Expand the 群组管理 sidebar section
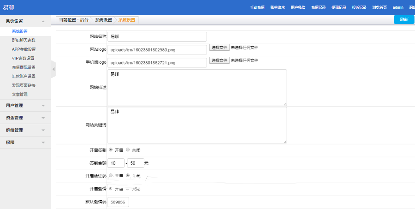This screenshot has height=209, width=415. pos(25,130)
